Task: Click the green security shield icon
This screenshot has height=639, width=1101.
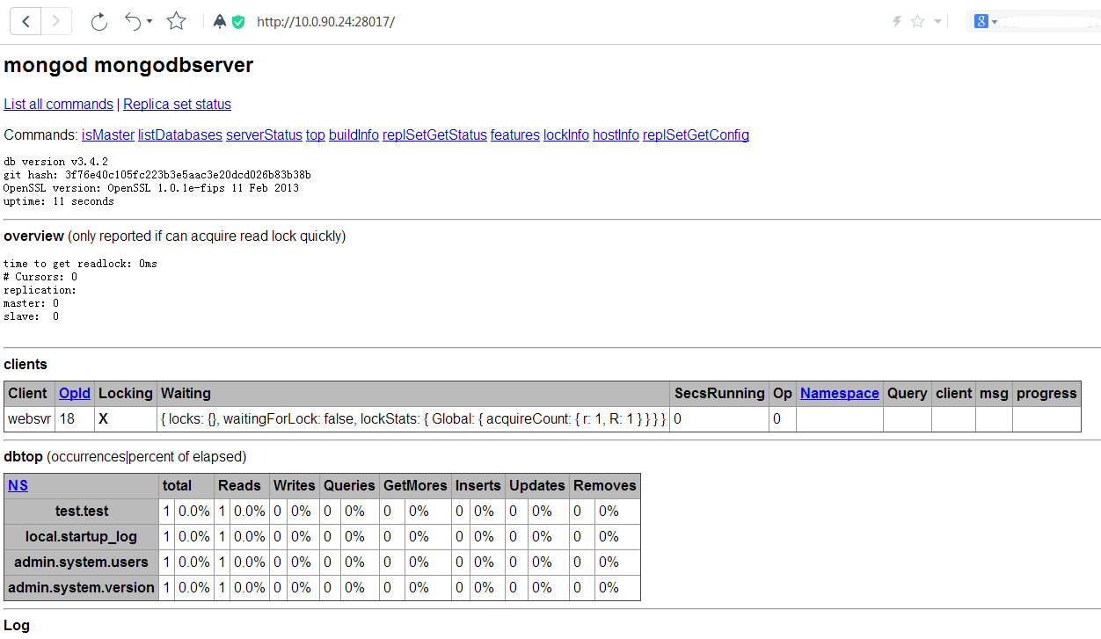Action: tap(238, 22)
